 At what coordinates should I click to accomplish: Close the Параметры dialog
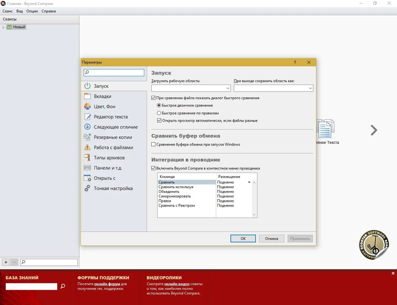309,62
